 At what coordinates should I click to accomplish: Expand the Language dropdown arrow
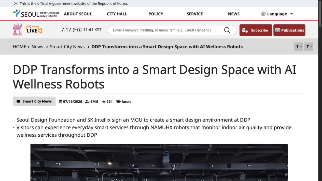click(x=292, y=14)
